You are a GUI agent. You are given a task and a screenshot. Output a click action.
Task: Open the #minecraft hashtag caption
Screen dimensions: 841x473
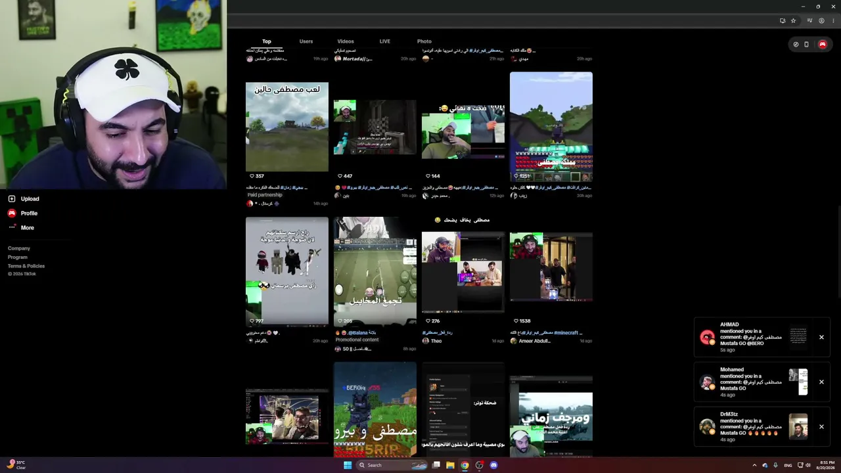[x=568, y=332]
